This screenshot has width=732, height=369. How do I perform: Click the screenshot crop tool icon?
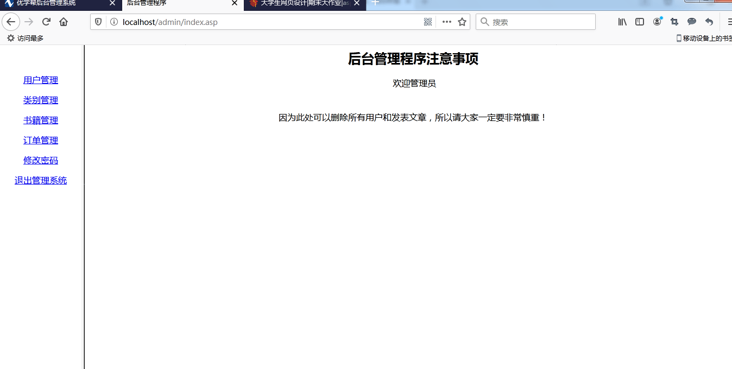[674, 22]
